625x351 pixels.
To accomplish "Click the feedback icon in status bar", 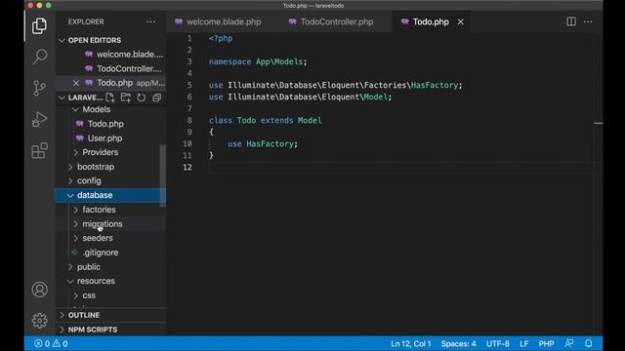I will point(569,343).
